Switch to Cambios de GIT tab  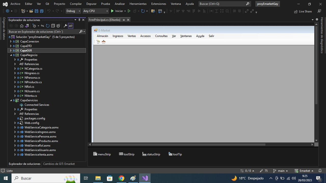[x=59, y=164]
